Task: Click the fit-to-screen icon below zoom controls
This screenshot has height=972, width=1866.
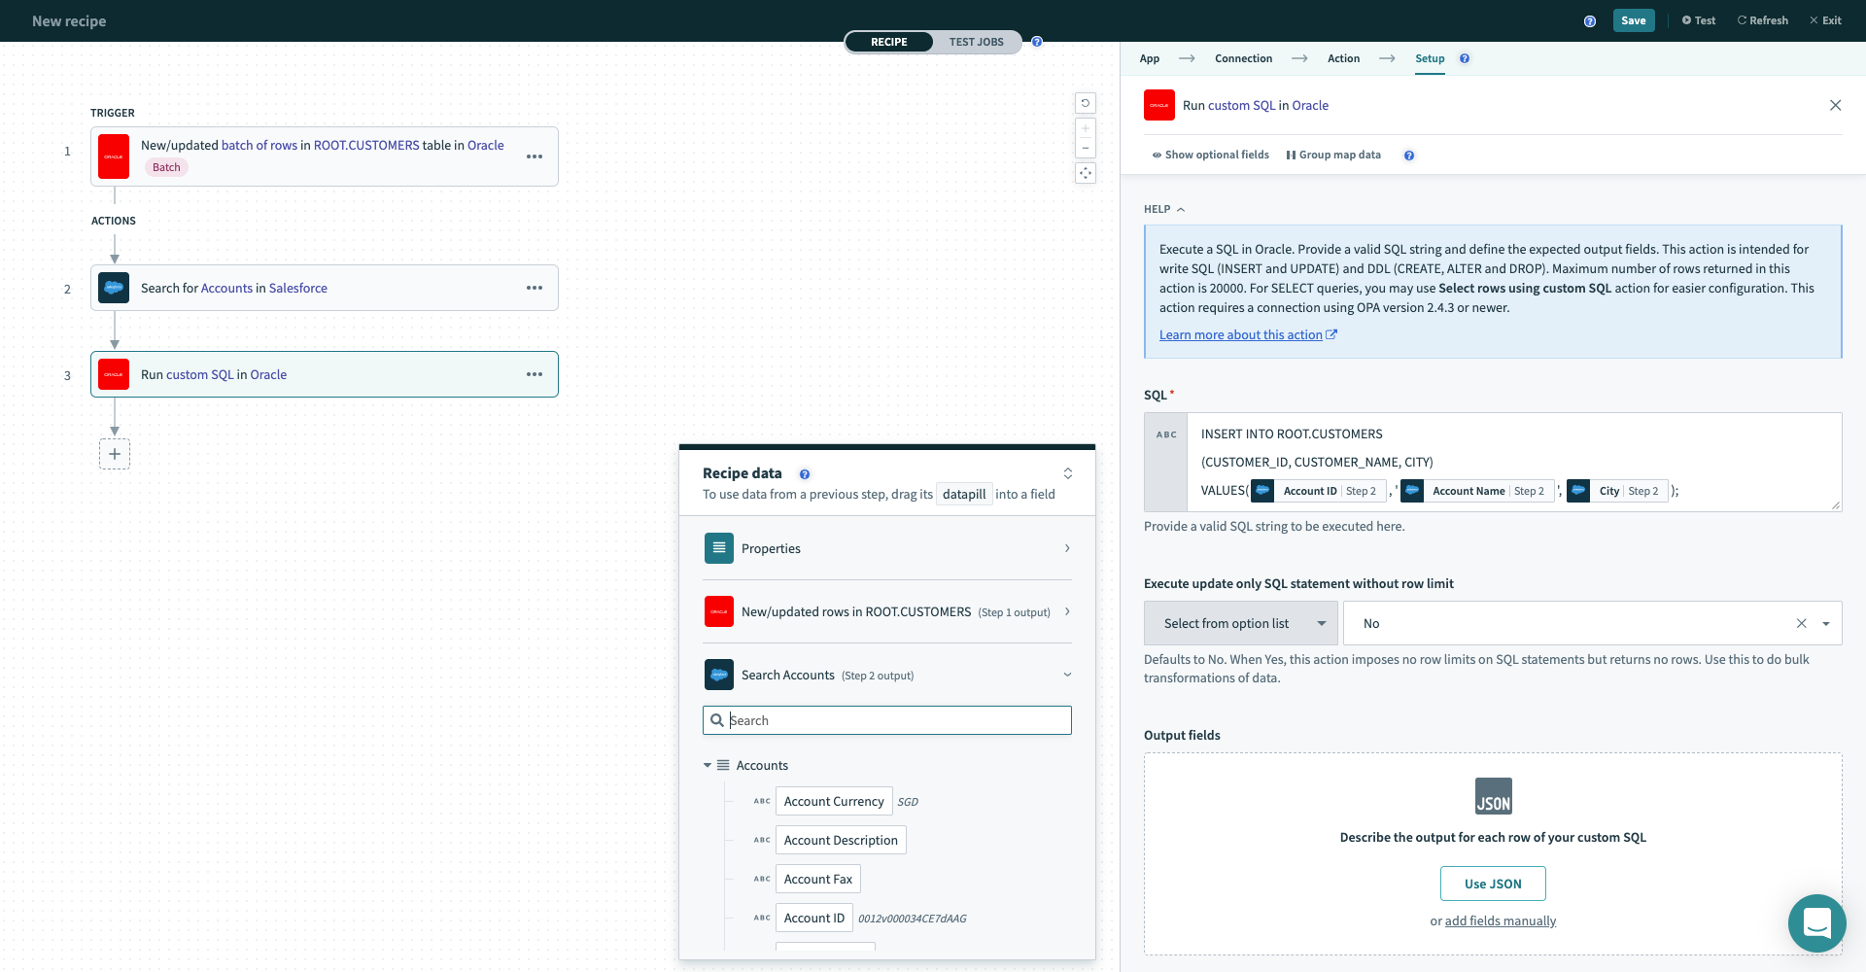Action: click(1086, 172)
